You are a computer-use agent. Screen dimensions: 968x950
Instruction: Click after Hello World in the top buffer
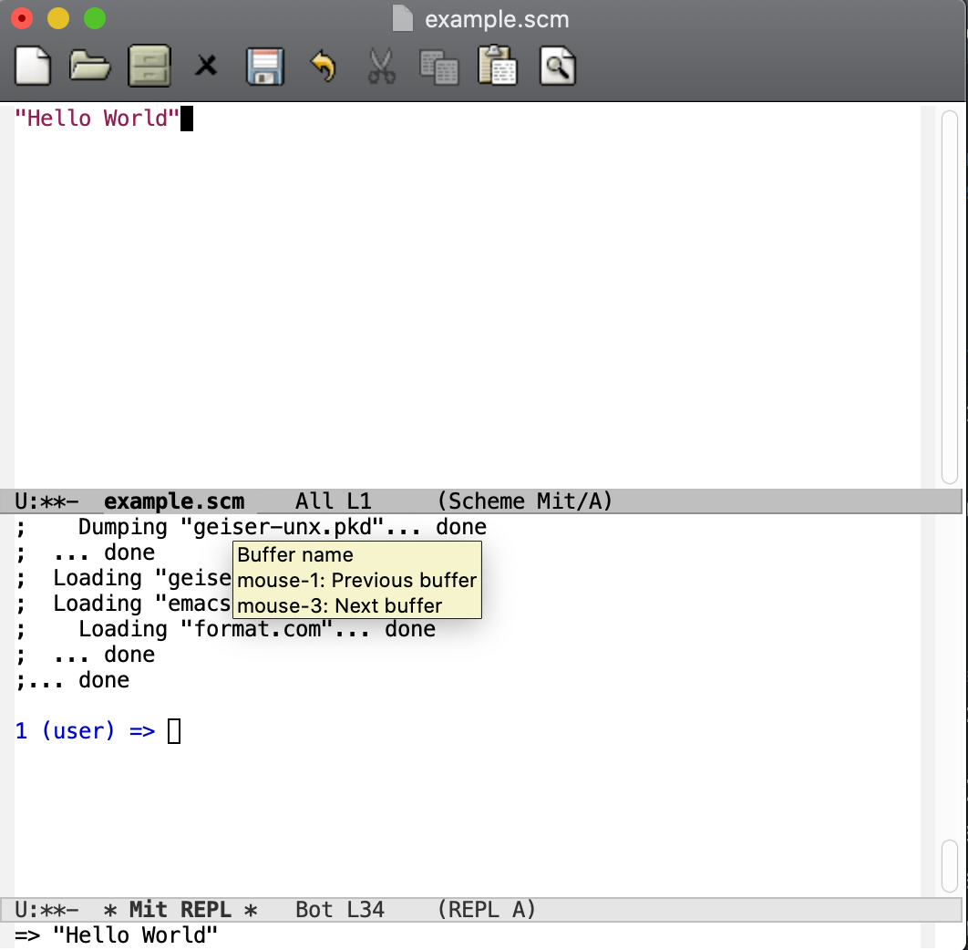tap(187, 118)
